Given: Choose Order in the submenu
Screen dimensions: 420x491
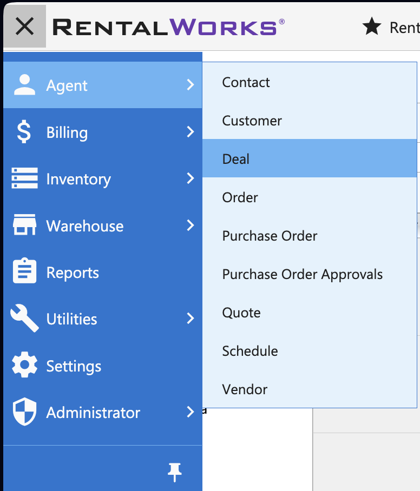Looking at the screenshot, I should (x=310, y=197).
